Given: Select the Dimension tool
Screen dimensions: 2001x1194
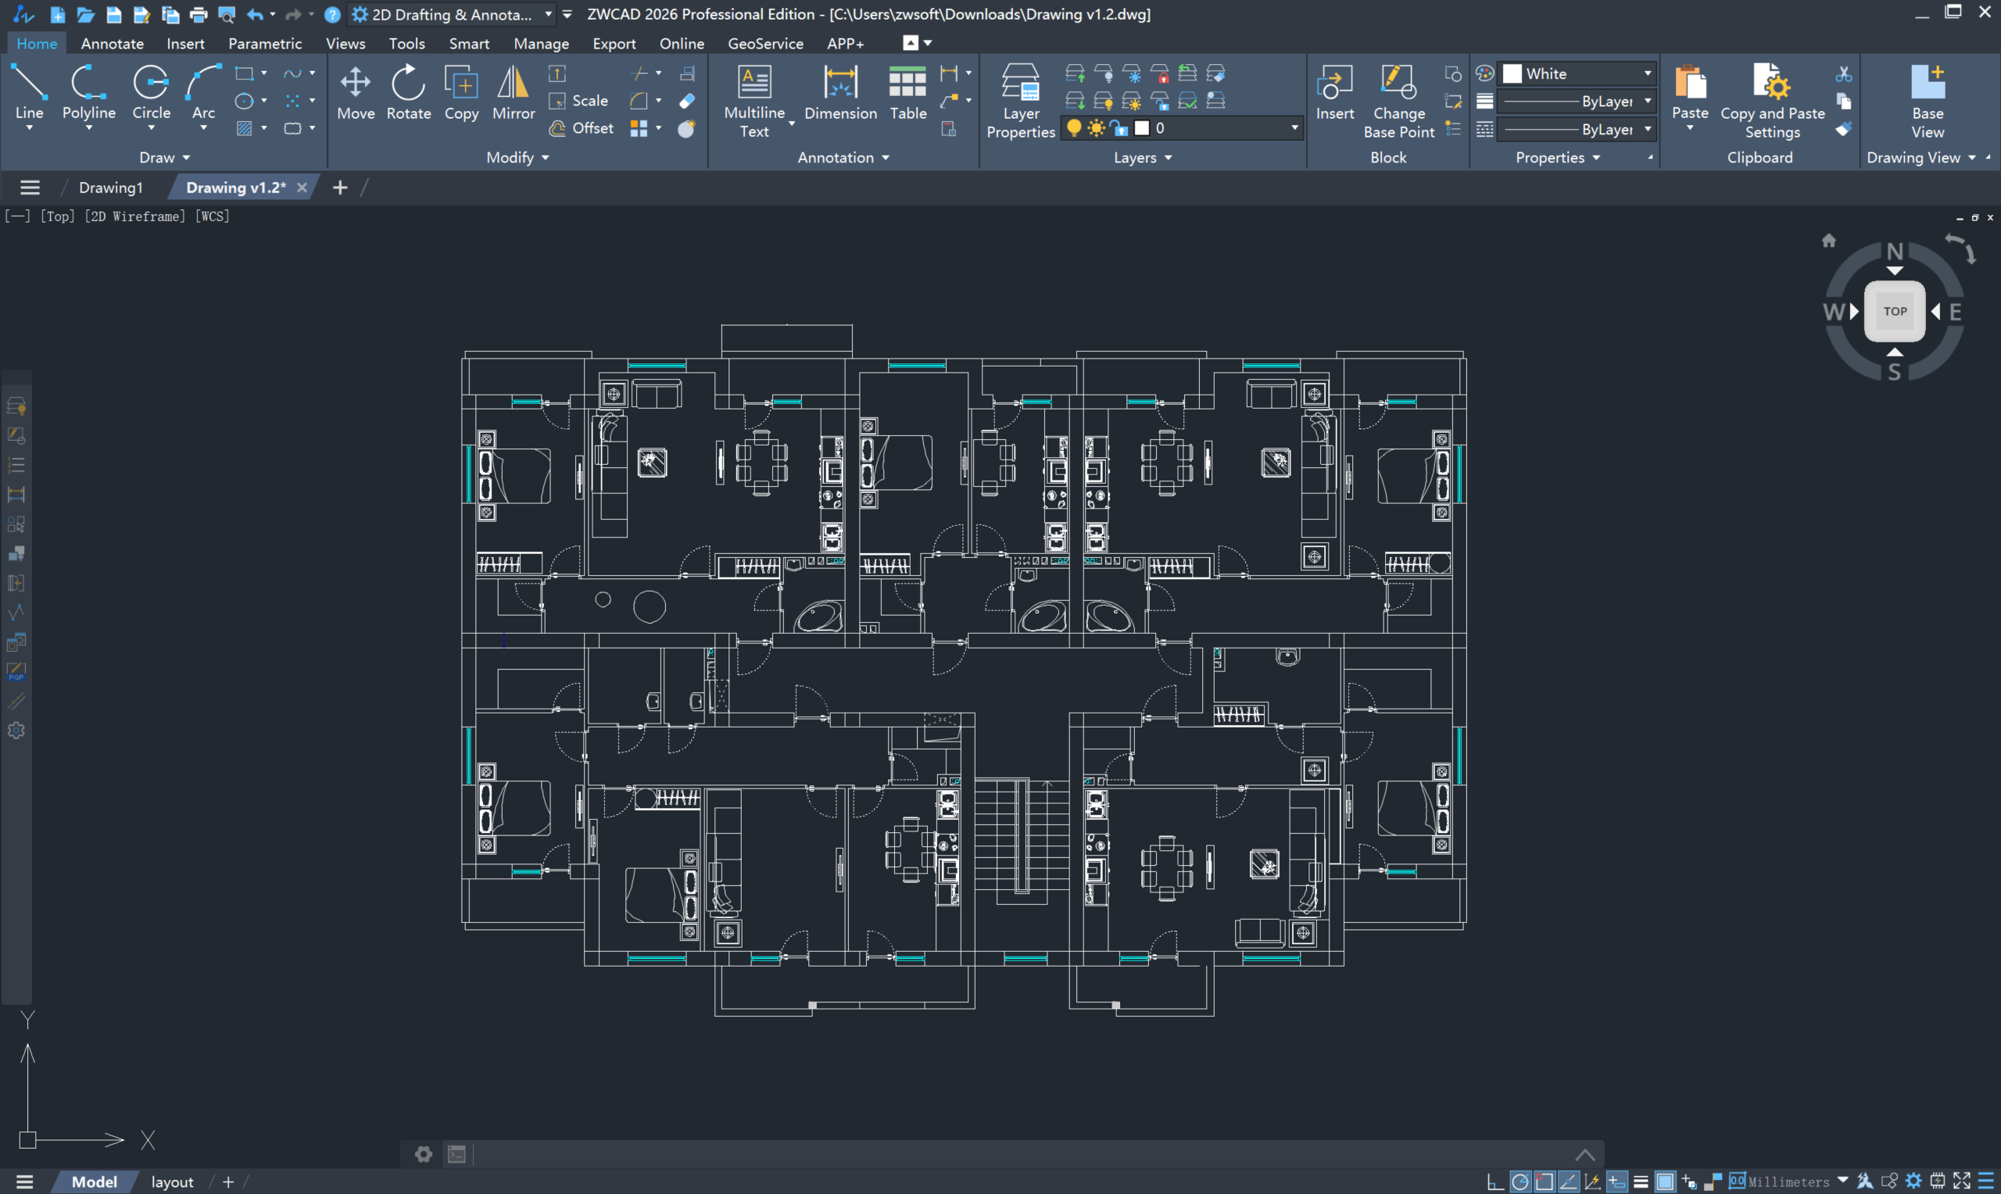Looking at the screenshot, I should (840, 91).
